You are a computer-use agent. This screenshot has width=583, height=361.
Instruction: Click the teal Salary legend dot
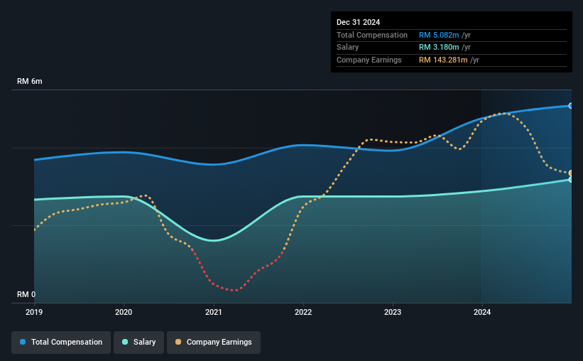point(125,342)
